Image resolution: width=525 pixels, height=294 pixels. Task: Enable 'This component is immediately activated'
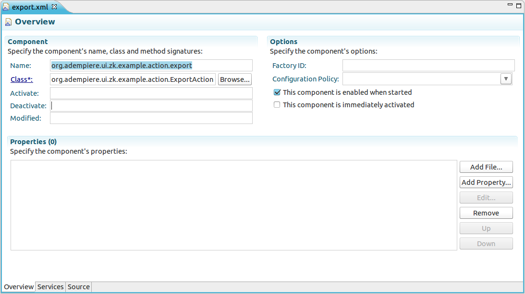277,105
